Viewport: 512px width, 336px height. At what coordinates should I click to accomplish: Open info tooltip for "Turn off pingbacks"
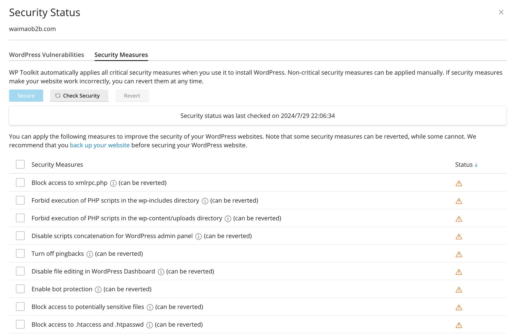tap(89, 254)
